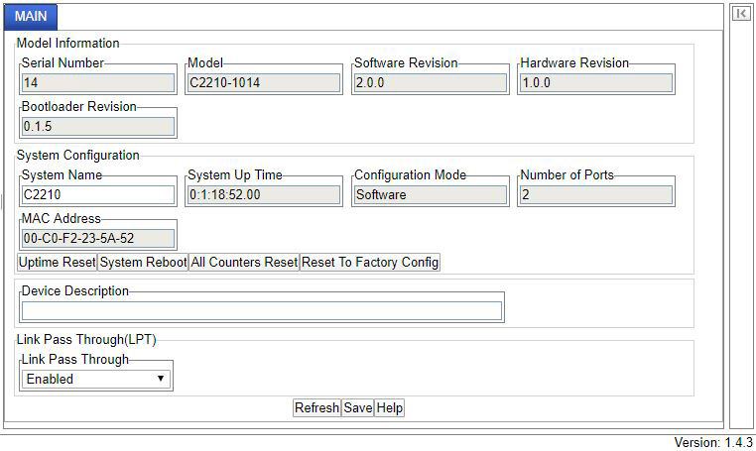
Task: Click the Number of Ports field
Action: [595, 195]
